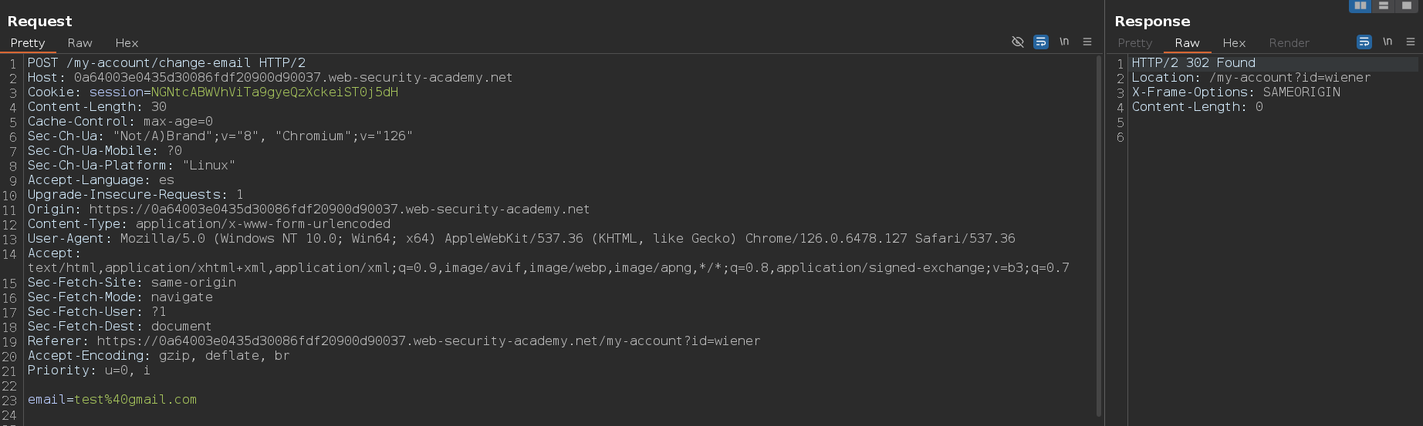Viewport: 1423px width, 426px height.
Task: Switch Request view to the Hex tab
Action: pos(127,43)
